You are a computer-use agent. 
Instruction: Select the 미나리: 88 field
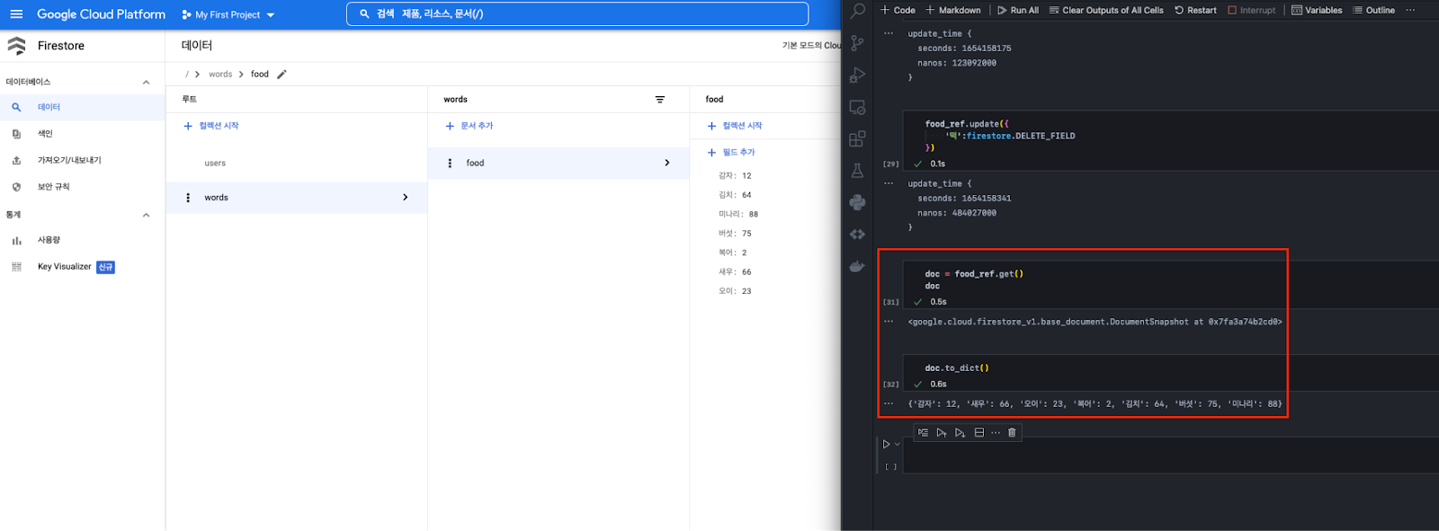(x=738, y=215)
